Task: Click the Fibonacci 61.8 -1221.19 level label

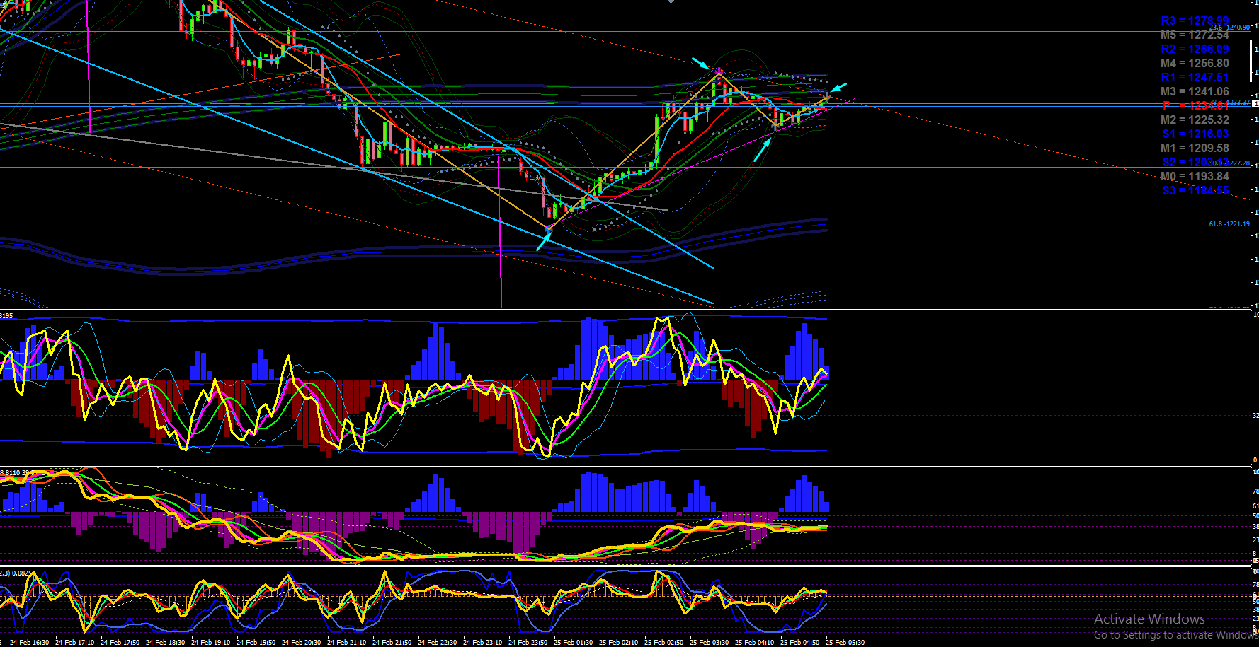Action: pyautogui.click(x=1229, y=224)
